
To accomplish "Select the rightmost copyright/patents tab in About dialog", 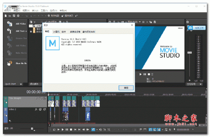I will coord(89,32).
